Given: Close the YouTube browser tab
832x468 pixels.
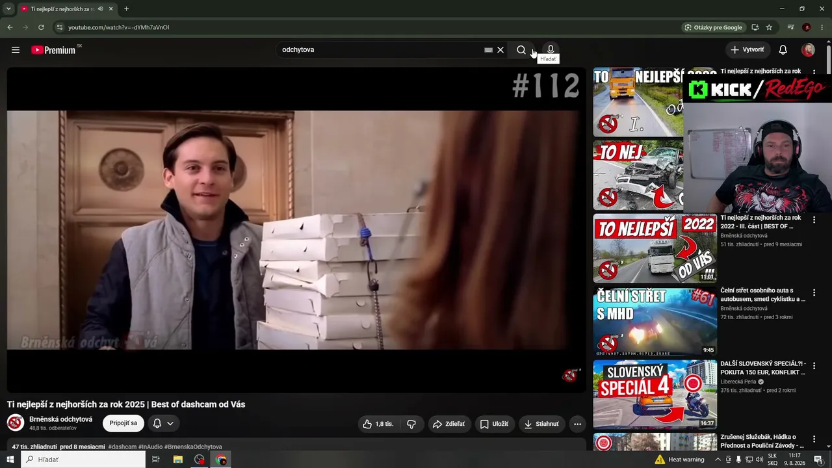Looking at the screenshot, I should tap(111, 9).
